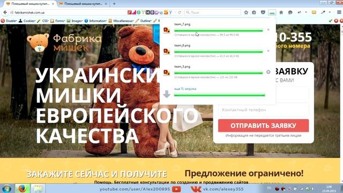Bookmark this page with the star icon
Viewport: 343px width, 193px height.
click(x=246, y=12)
